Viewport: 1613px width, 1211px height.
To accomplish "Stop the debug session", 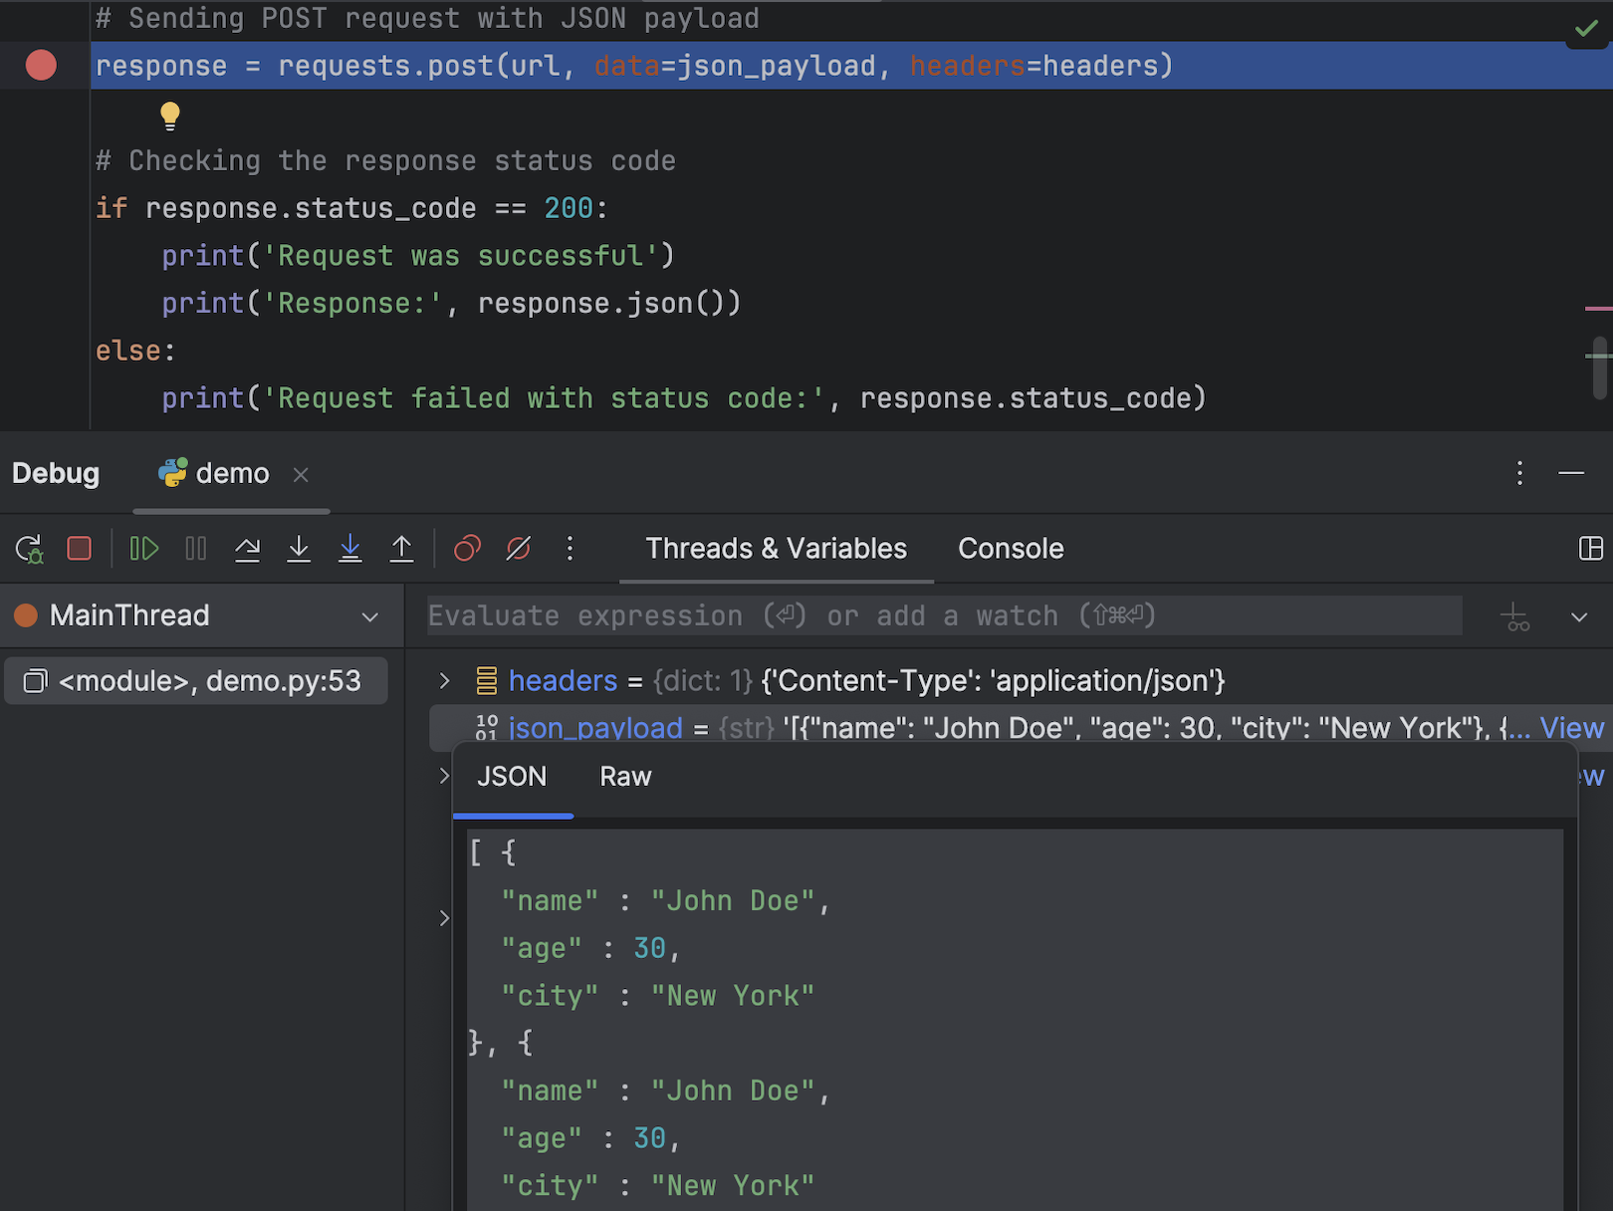I will (x=80, y=549).
